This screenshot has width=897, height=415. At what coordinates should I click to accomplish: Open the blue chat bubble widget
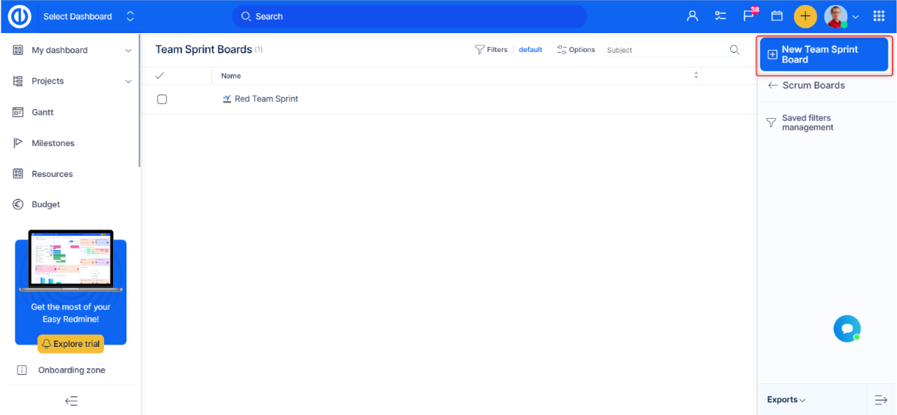847,329
